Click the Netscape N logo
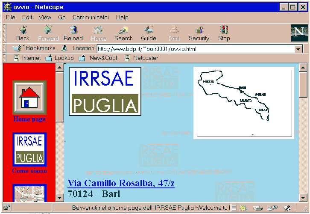This screenshot has width=310, height=214. (299, 33)
